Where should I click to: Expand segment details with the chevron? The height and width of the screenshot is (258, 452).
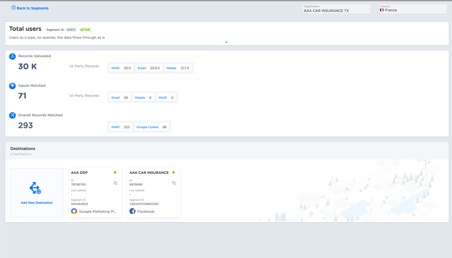(226, 42)
